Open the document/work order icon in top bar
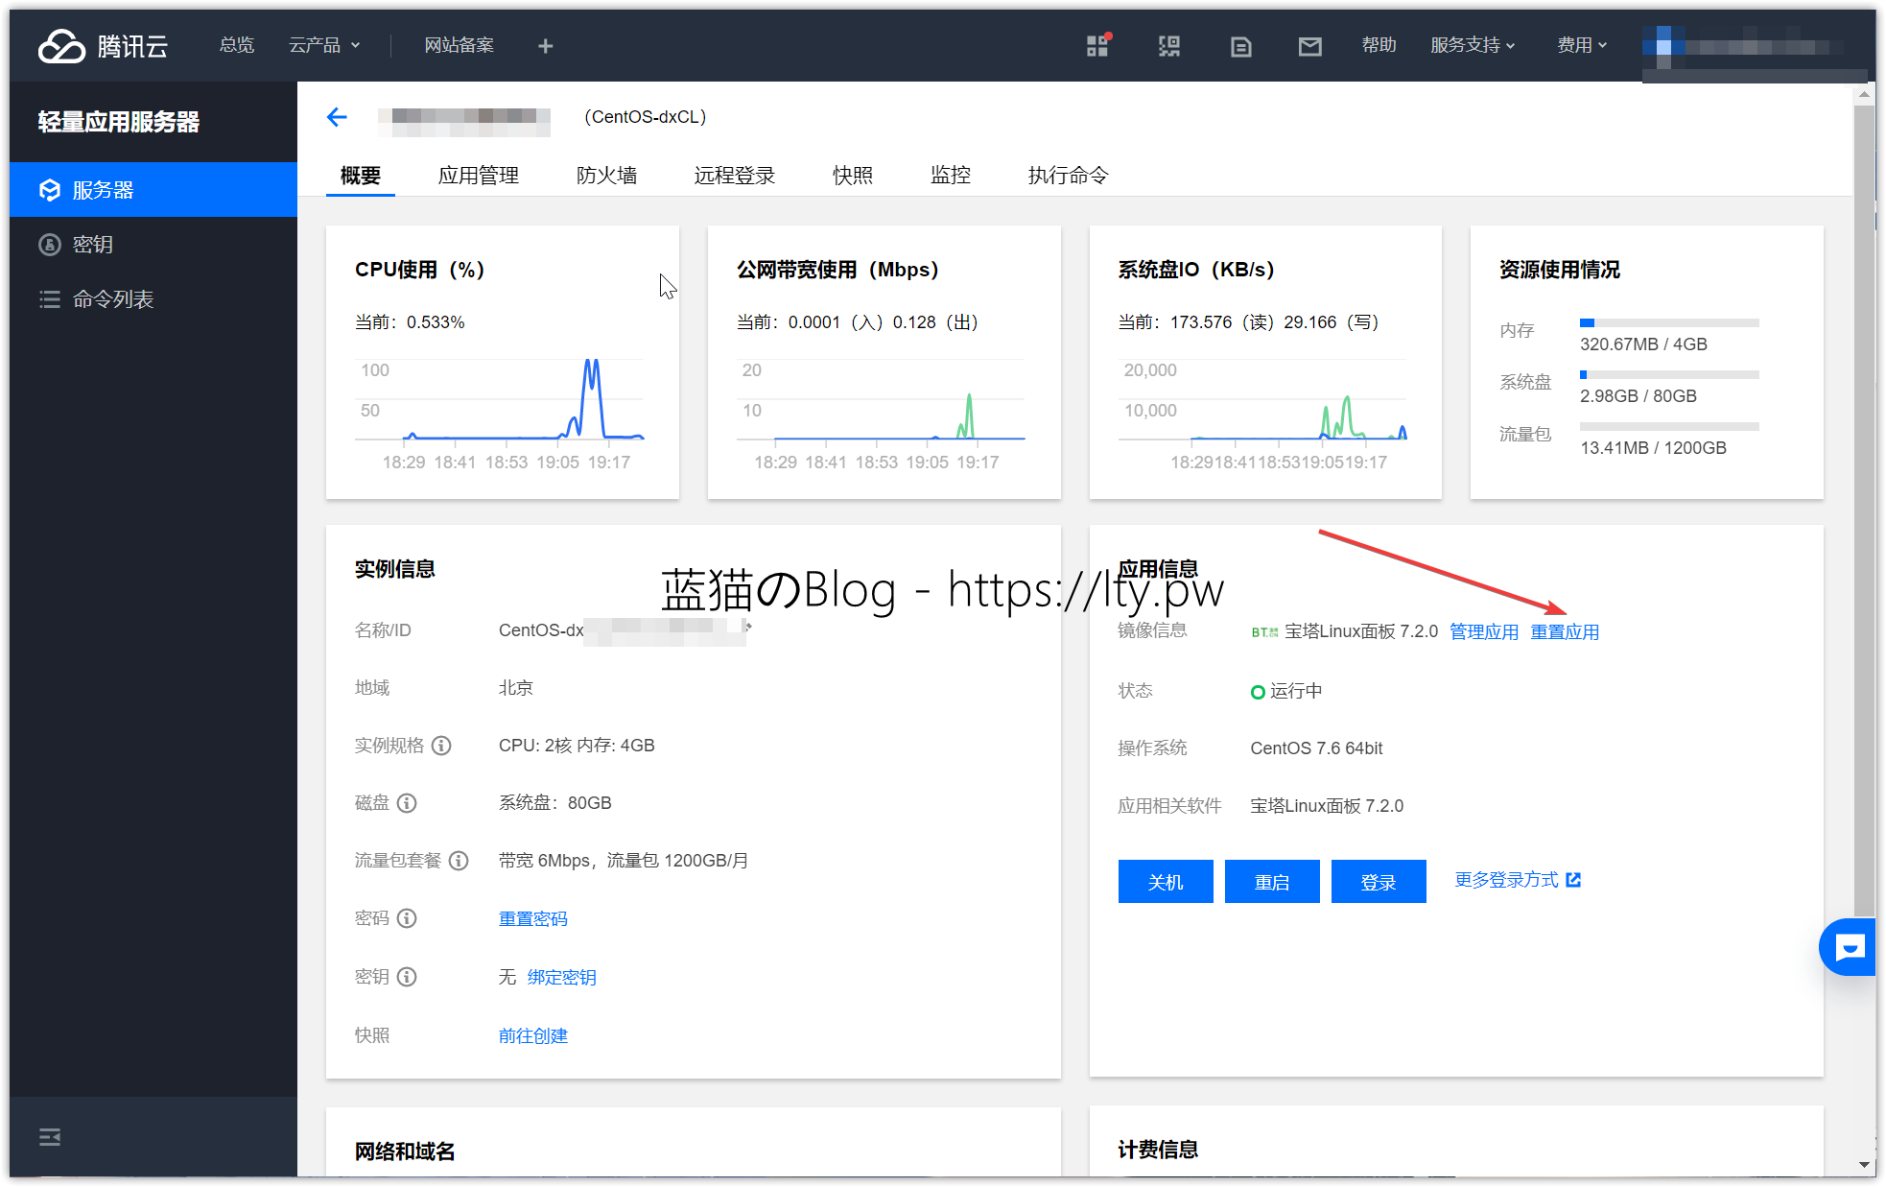 click(1240, 46)
